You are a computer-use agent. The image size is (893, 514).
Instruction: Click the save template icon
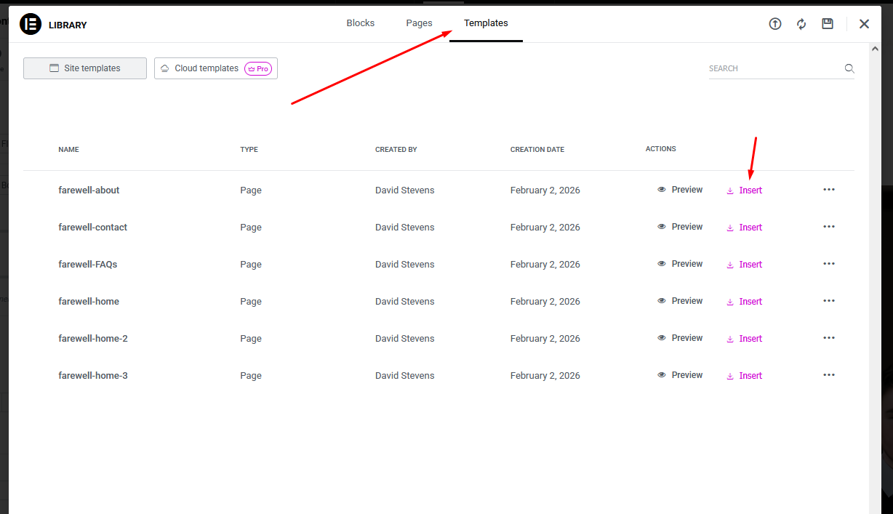pyautogui.click(x=828, y=24)
